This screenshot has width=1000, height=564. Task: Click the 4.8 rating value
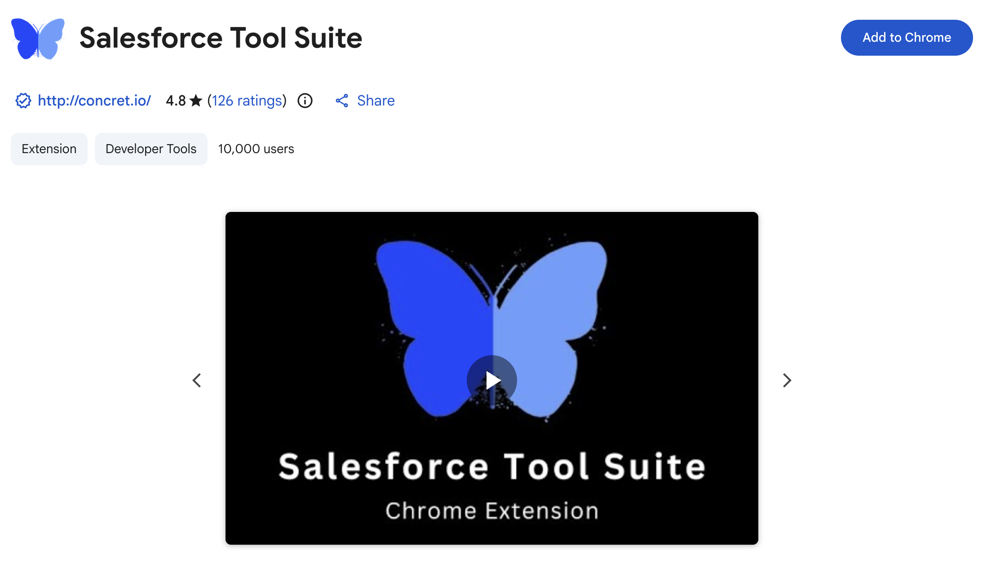coord(176,101)
